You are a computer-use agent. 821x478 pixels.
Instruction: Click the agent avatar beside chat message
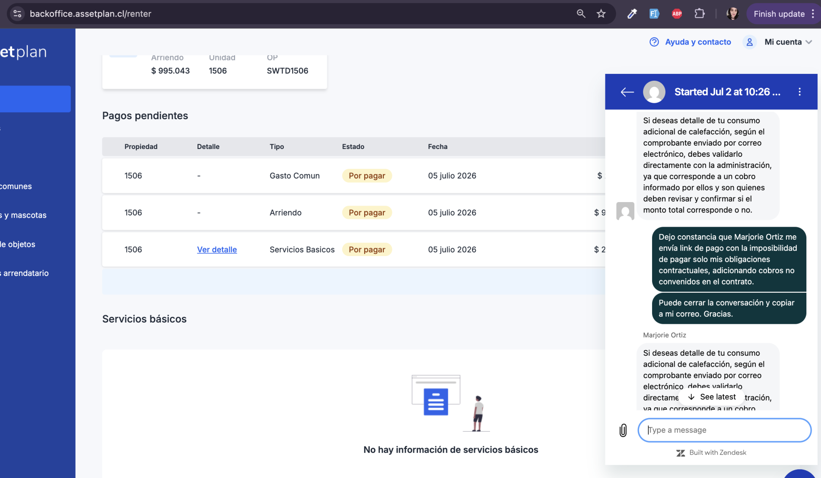point(625,211)
